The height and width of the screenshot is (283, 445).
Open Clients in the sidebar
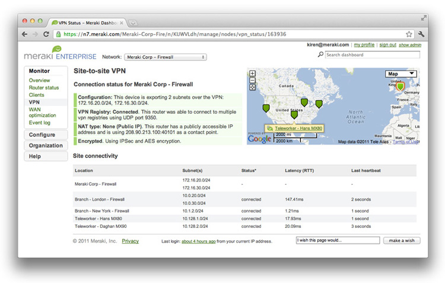click(x=36, y=95)
